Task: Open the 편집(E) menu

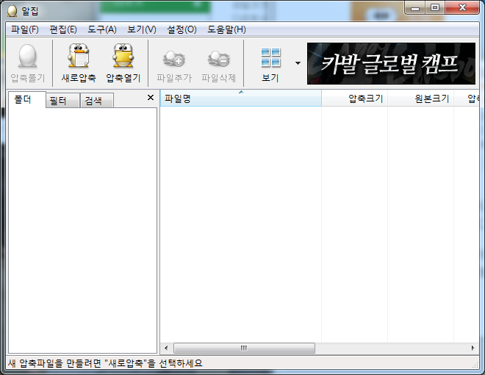Action: [63, 29]
